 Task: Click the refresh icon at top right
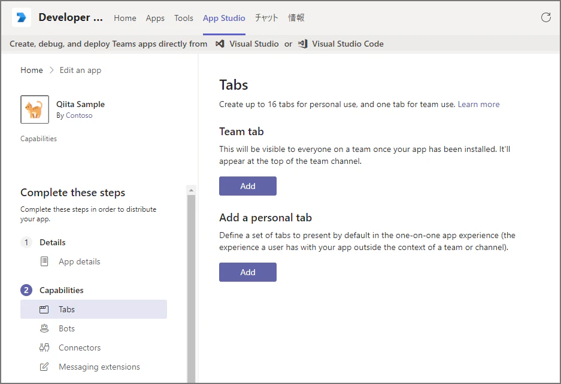(x=545, y=17)
